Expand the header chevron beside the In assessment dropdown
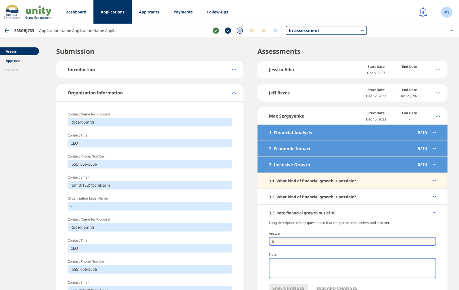 (x=451, y=30)
